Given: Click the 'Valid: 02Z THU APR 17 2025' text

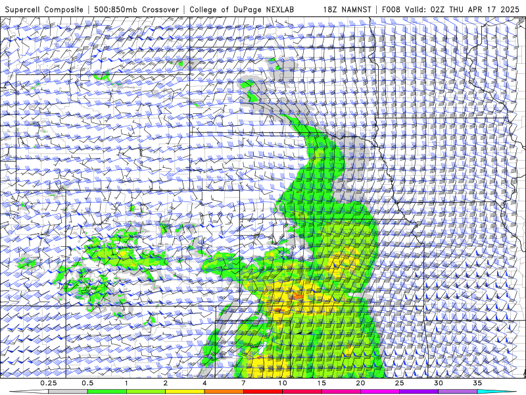Looking at the screenshot, I should 462,10.
